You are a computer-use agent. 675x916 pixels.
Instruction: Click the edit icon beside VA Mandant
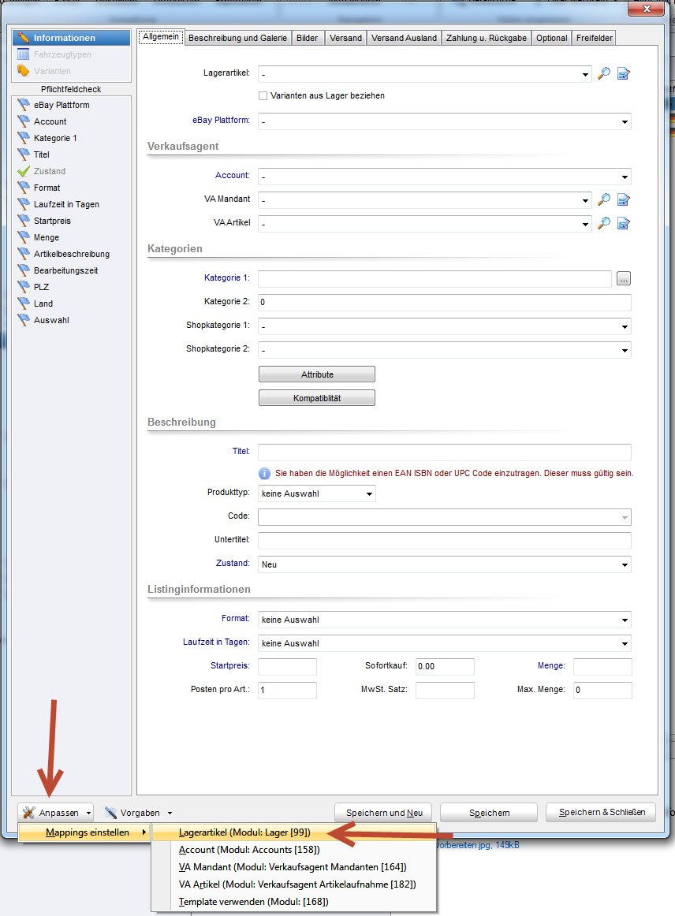(624, 199)
